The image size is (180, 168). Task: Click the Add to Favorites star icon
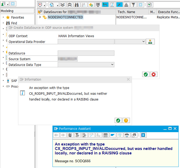(91, 5)
